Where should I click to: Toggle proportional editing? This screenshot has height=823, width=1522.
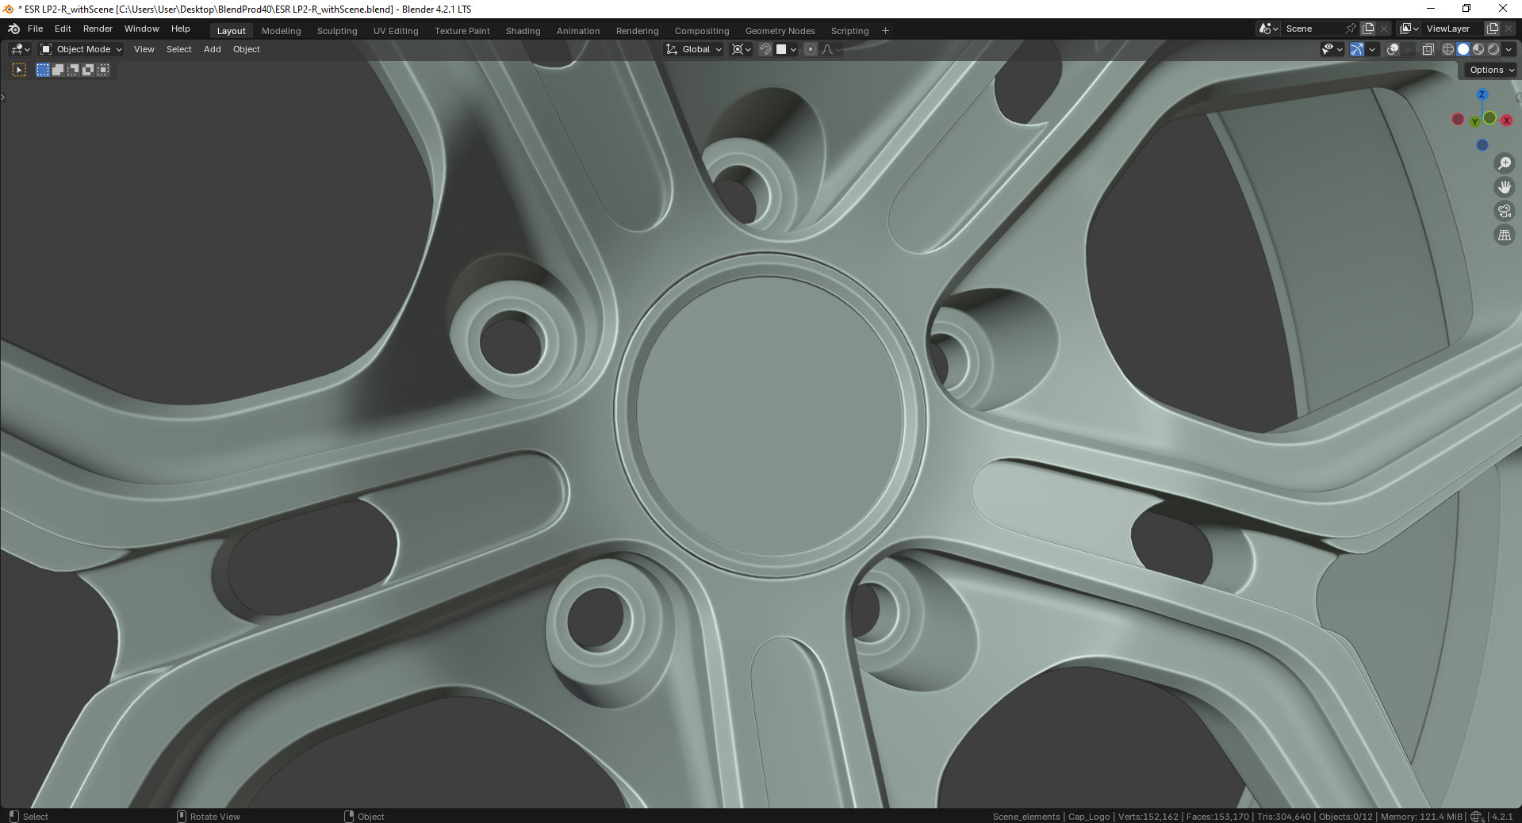[x=811, y=49]
